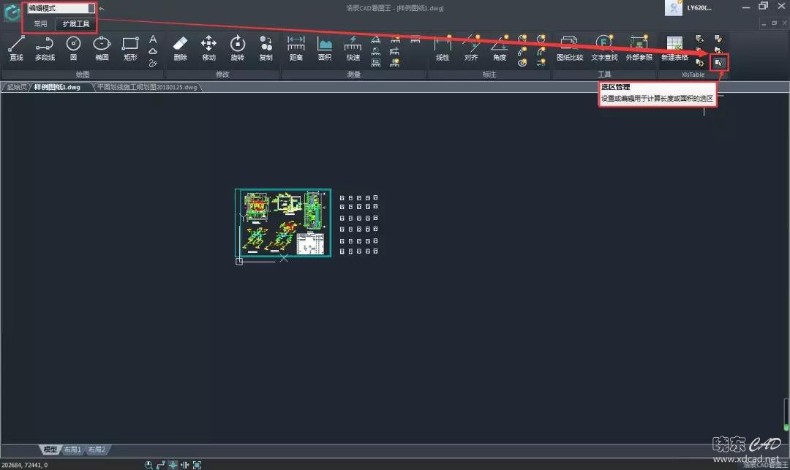Click the 外部参照 external reference button
790x470 pixels.
[x=639, y=48]
